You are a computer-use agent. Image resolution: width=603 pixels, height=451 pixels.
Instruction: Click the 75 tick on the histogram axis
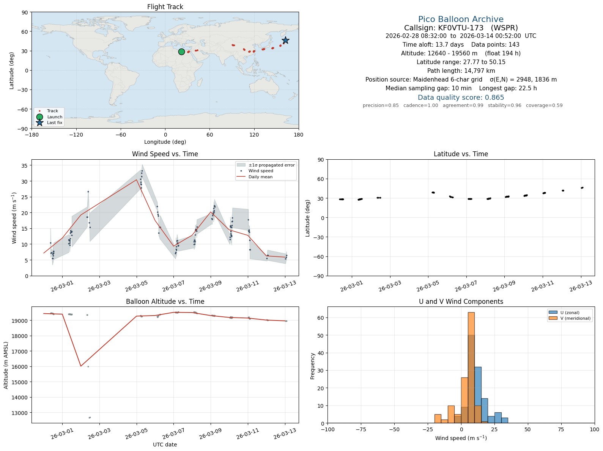[x=561, y=430]
